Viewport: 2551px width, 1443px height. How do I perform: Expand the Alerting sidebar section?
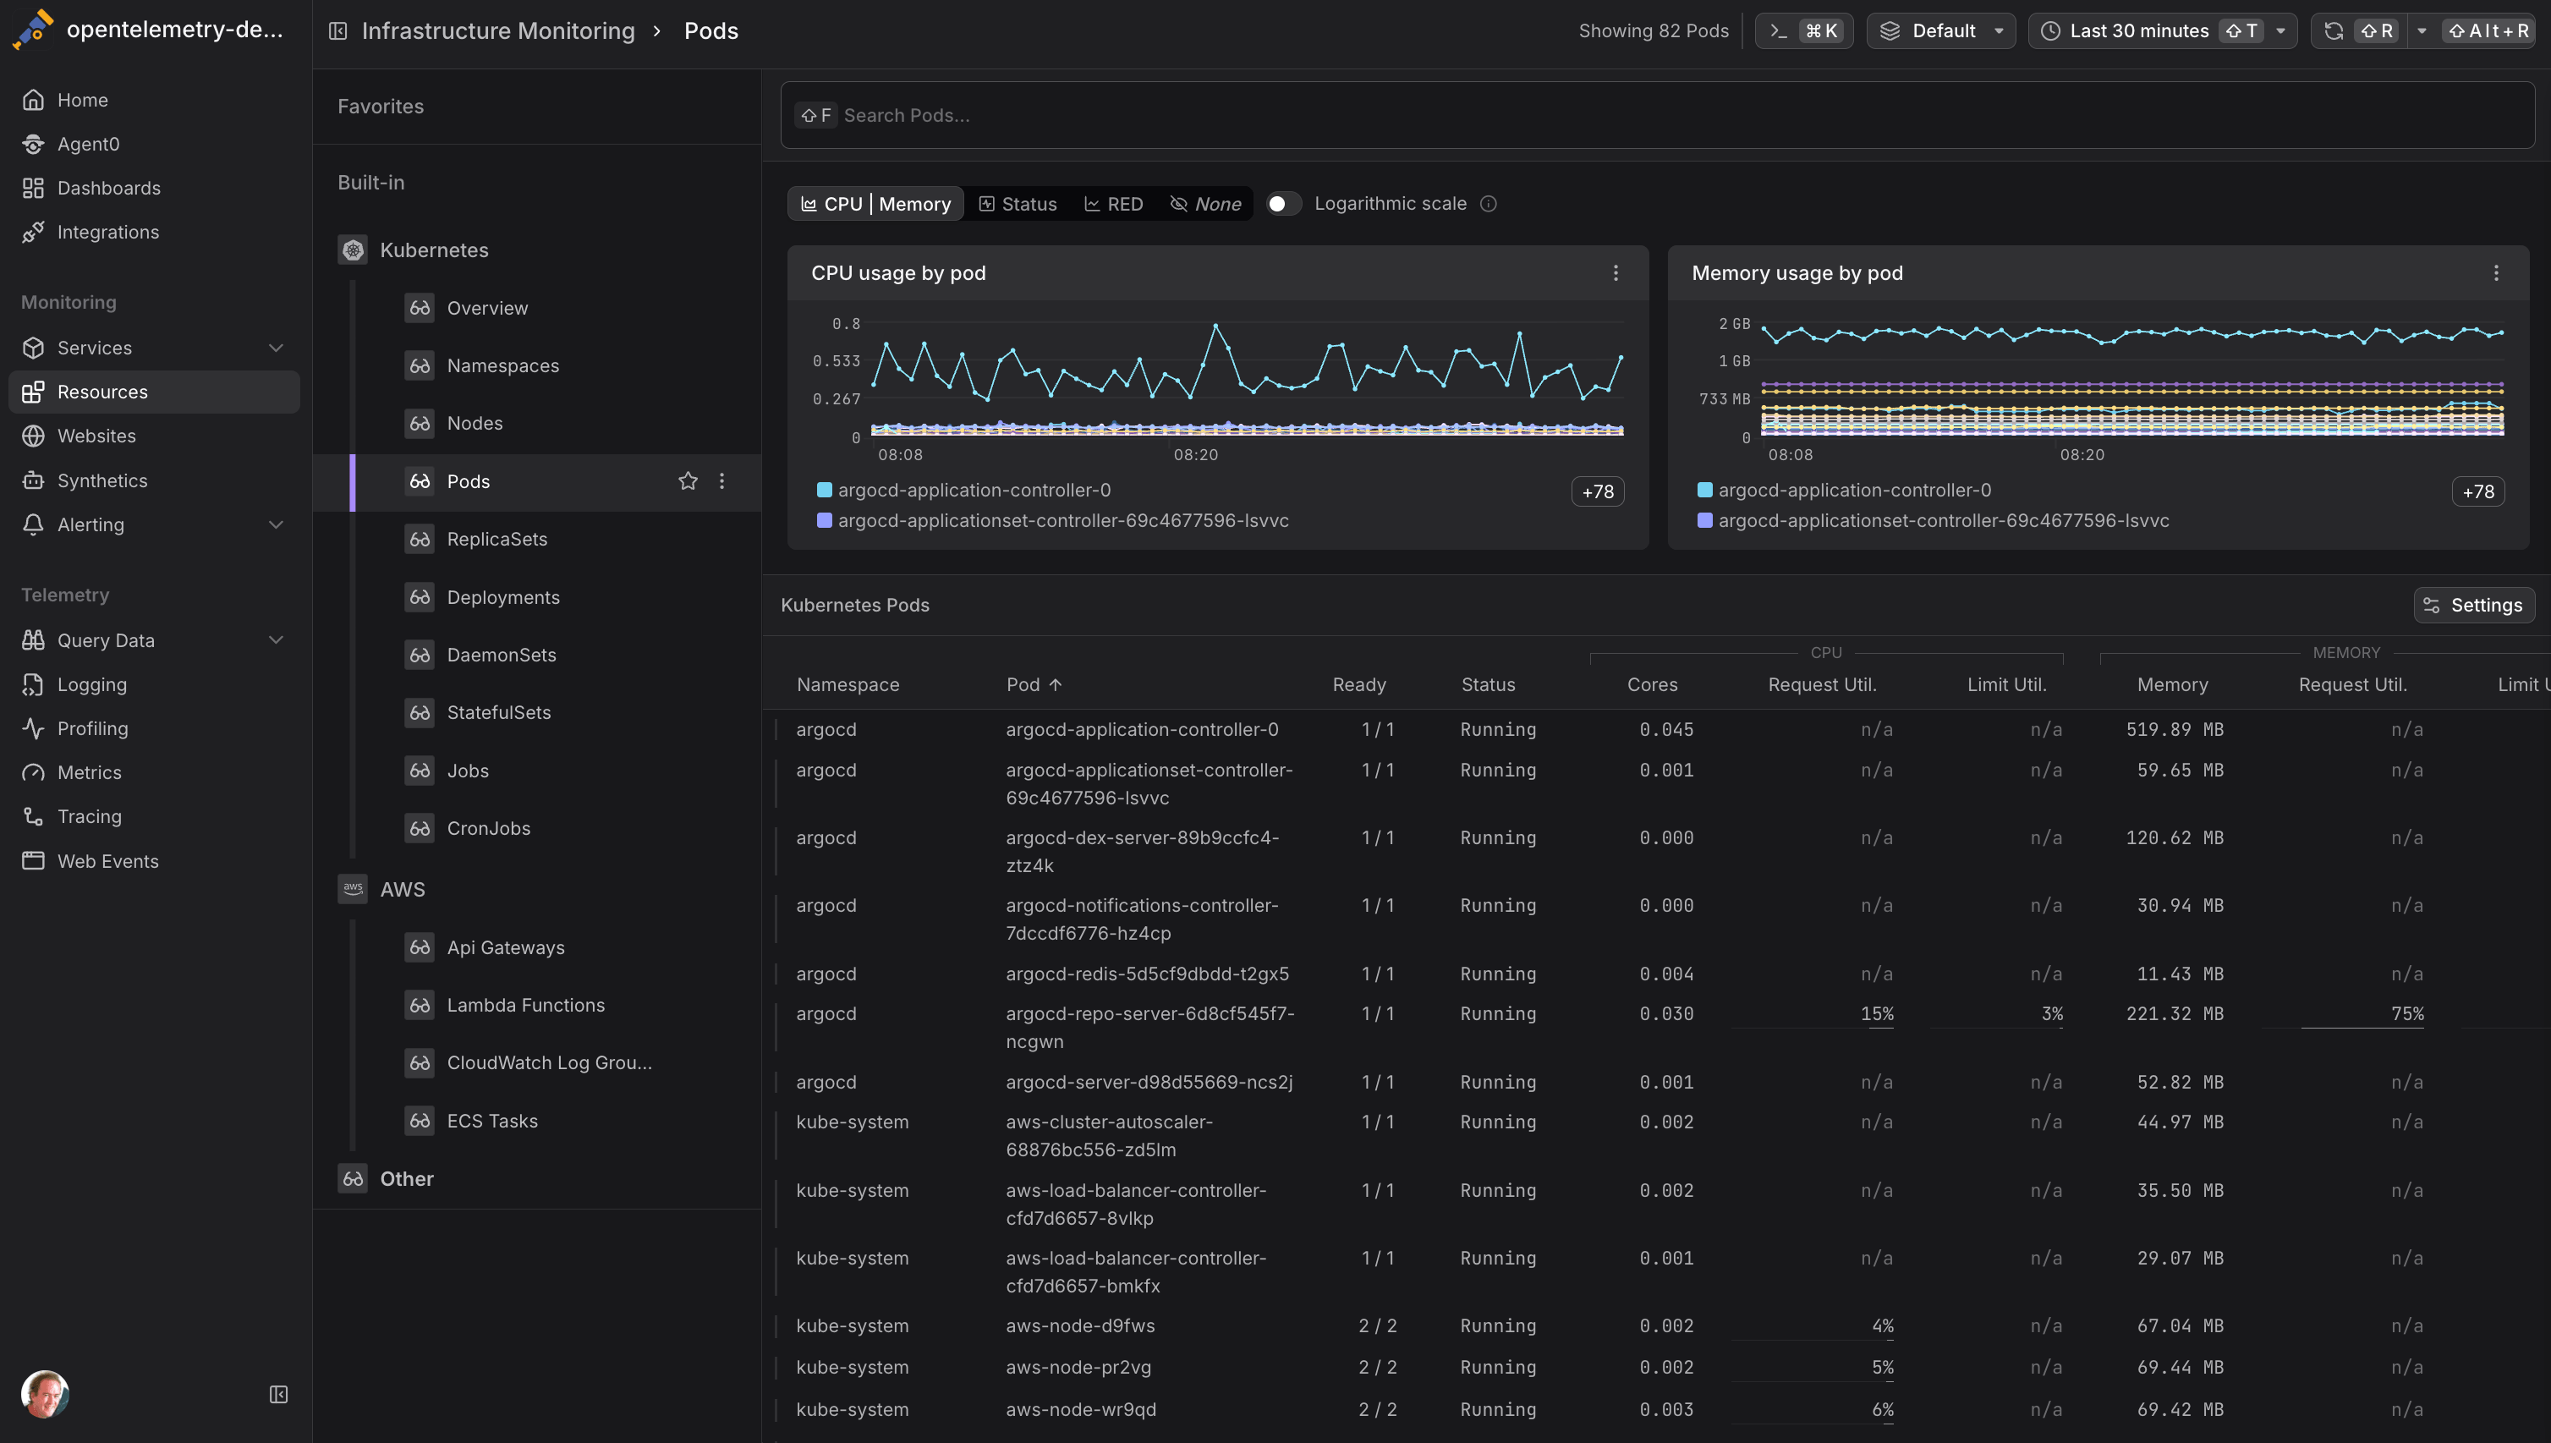[x=277, y=525]
